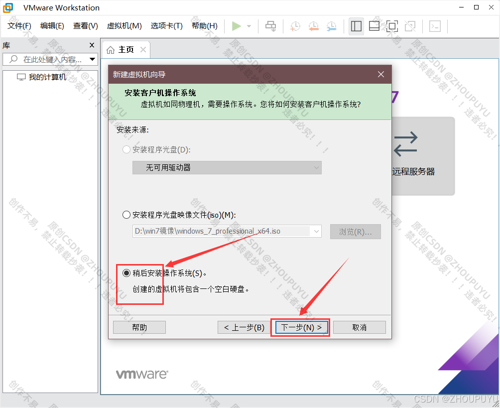This screenshot has width=500, height=408.
Task: Open the power options dropdown arrow
Action: coord(249,26)
